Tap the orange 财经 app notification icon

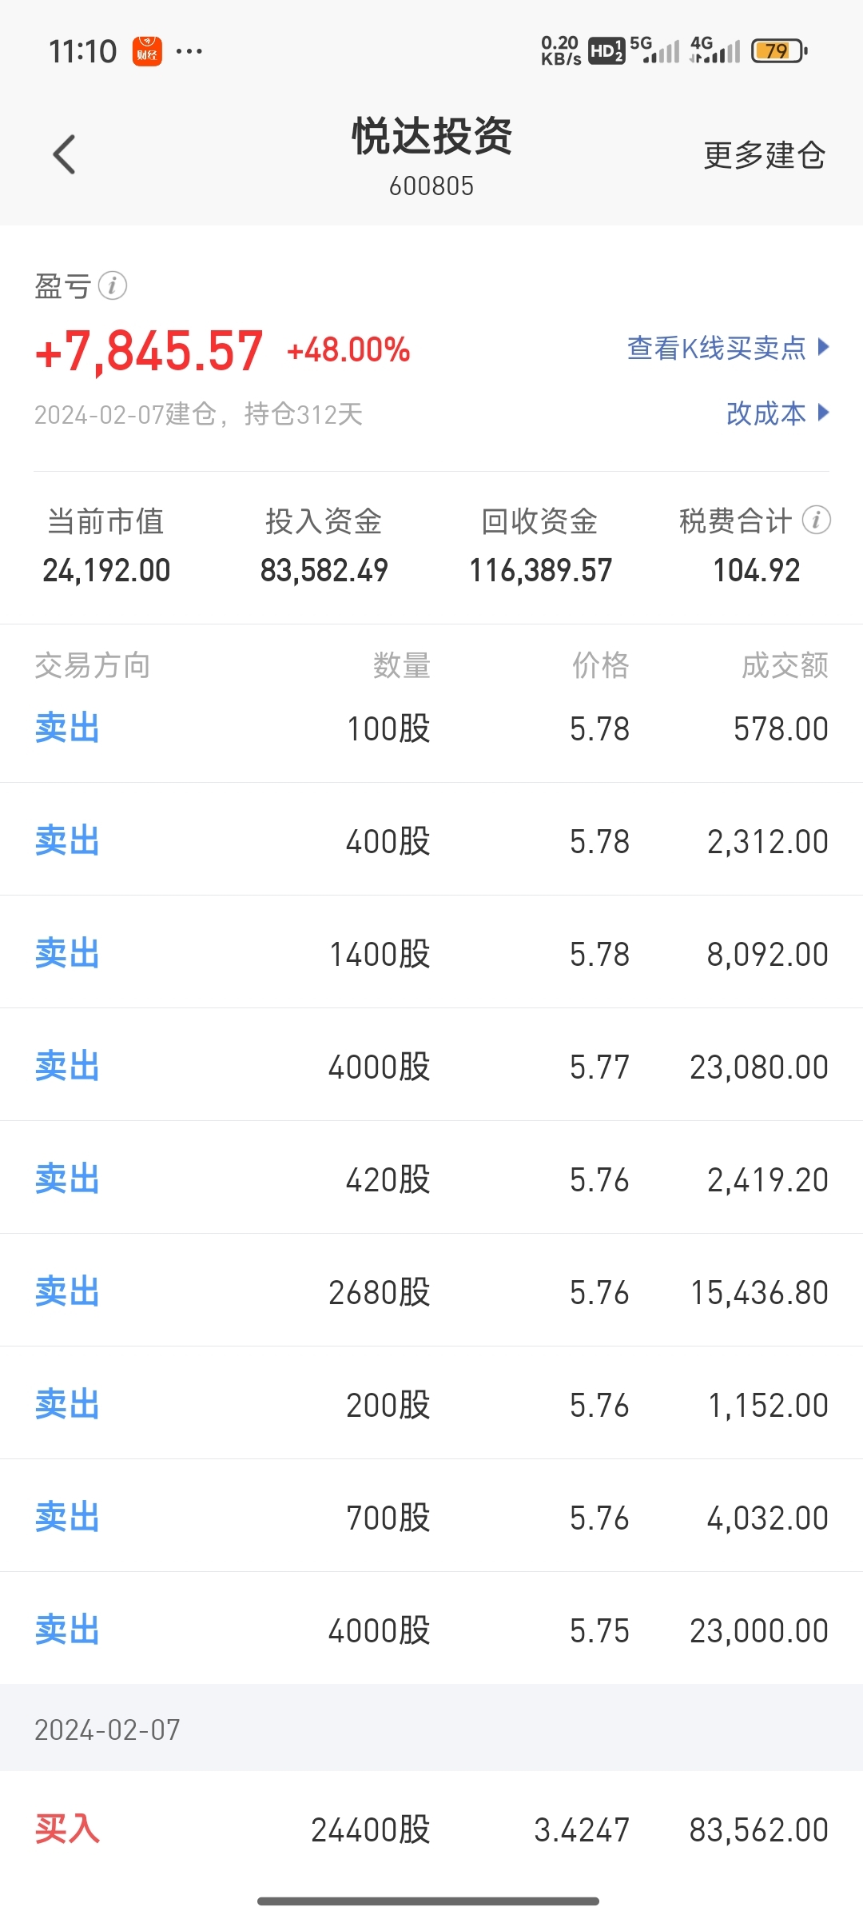[x=147, y=51]
